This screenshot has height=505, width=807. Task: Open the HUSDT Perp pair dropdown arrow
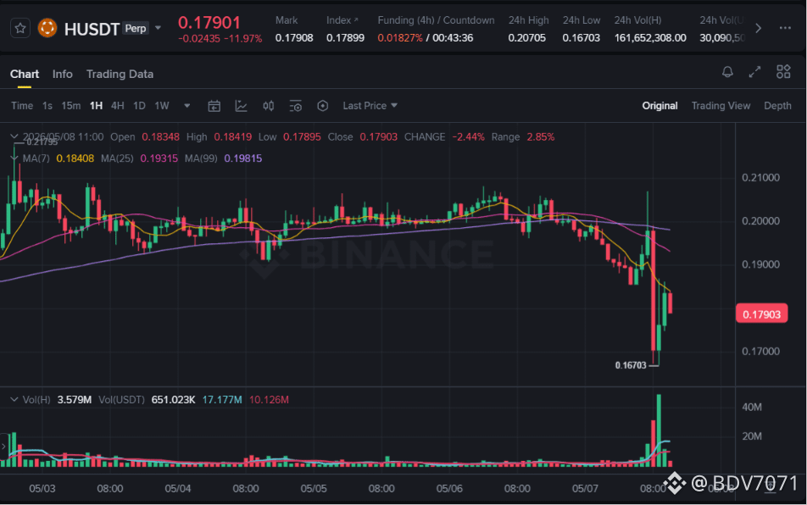(158, 28)
